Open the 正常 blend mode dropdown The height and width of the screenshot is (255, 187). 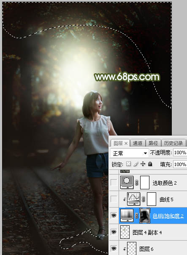click(x=130, y=153)
